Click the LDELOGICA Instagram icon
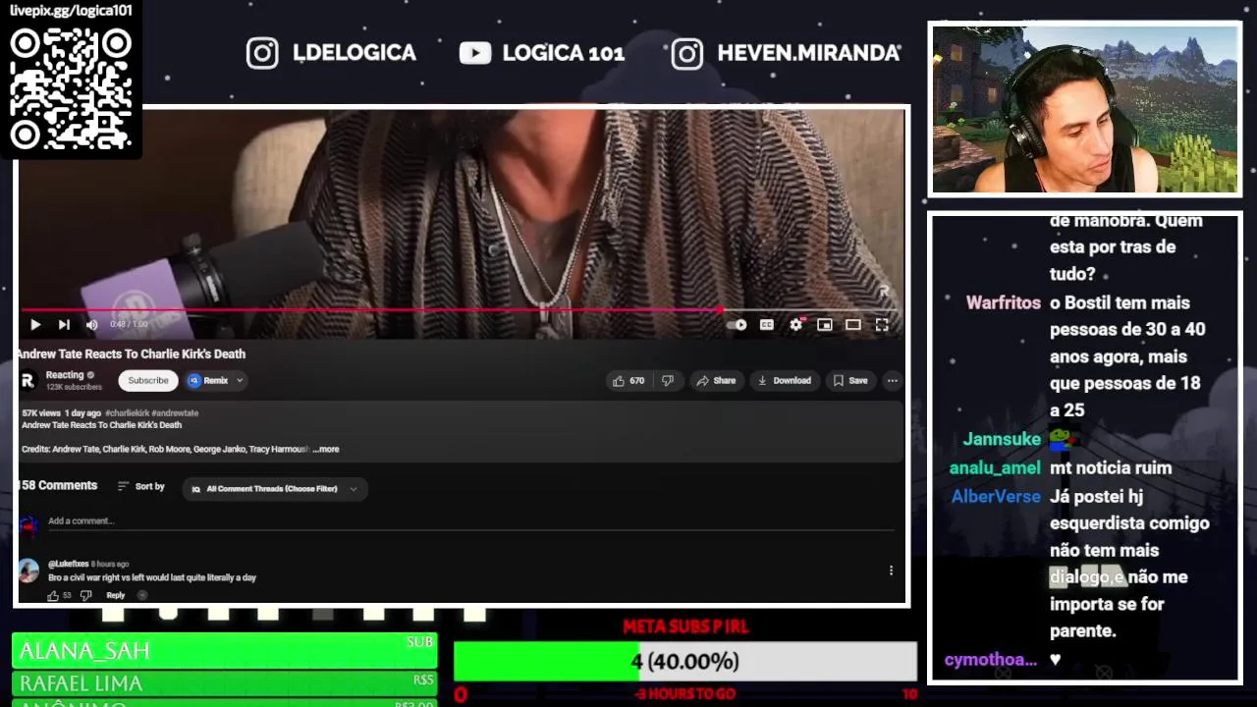1257x707 pixels. [262, 53]
